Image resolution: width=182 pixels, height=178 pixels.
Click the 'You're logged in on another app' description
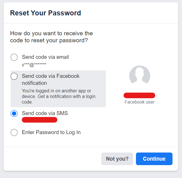click(x=59, y=96)
